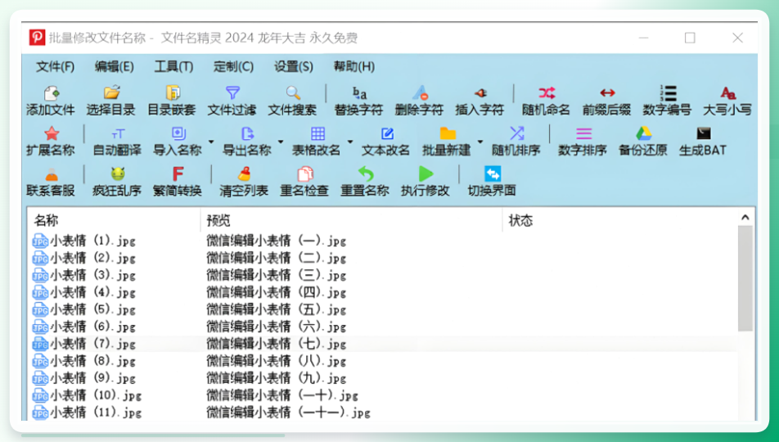Click the 预览 column header
779x442 pixels.
(351, 220)
